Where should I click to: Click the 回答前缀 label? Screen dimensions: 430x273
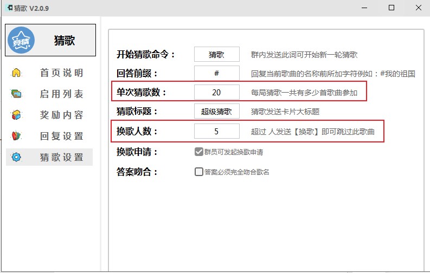[x=137, y=73]
